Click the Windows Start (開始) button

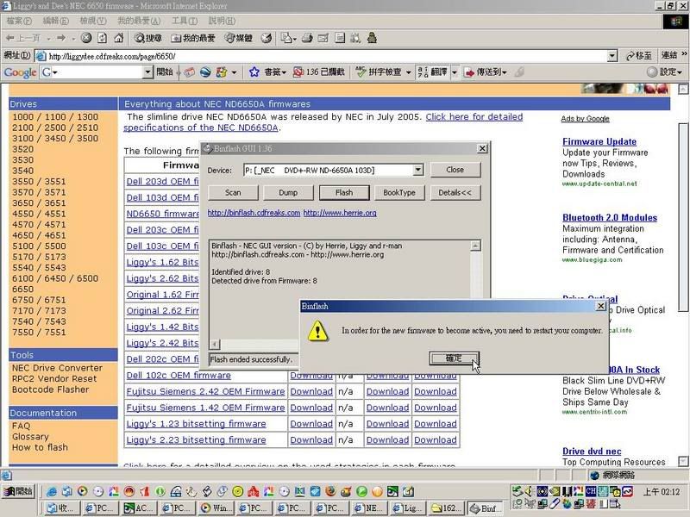pos(18,491)
